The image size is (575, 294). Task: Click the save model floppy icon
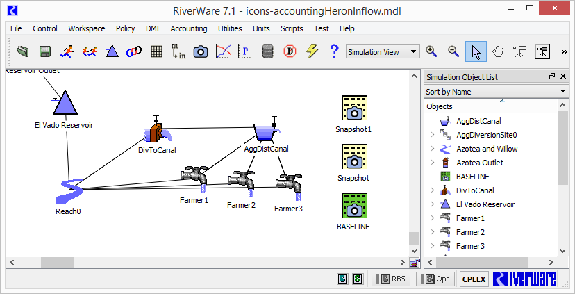click(x=44, y=51)
